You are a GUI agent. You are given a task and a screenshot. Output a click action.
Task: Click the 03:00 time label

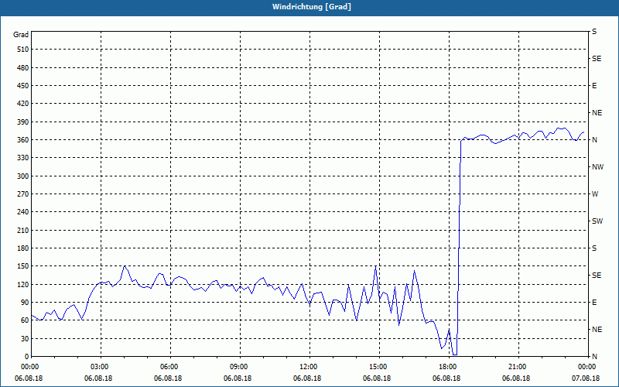click(101, 367)
